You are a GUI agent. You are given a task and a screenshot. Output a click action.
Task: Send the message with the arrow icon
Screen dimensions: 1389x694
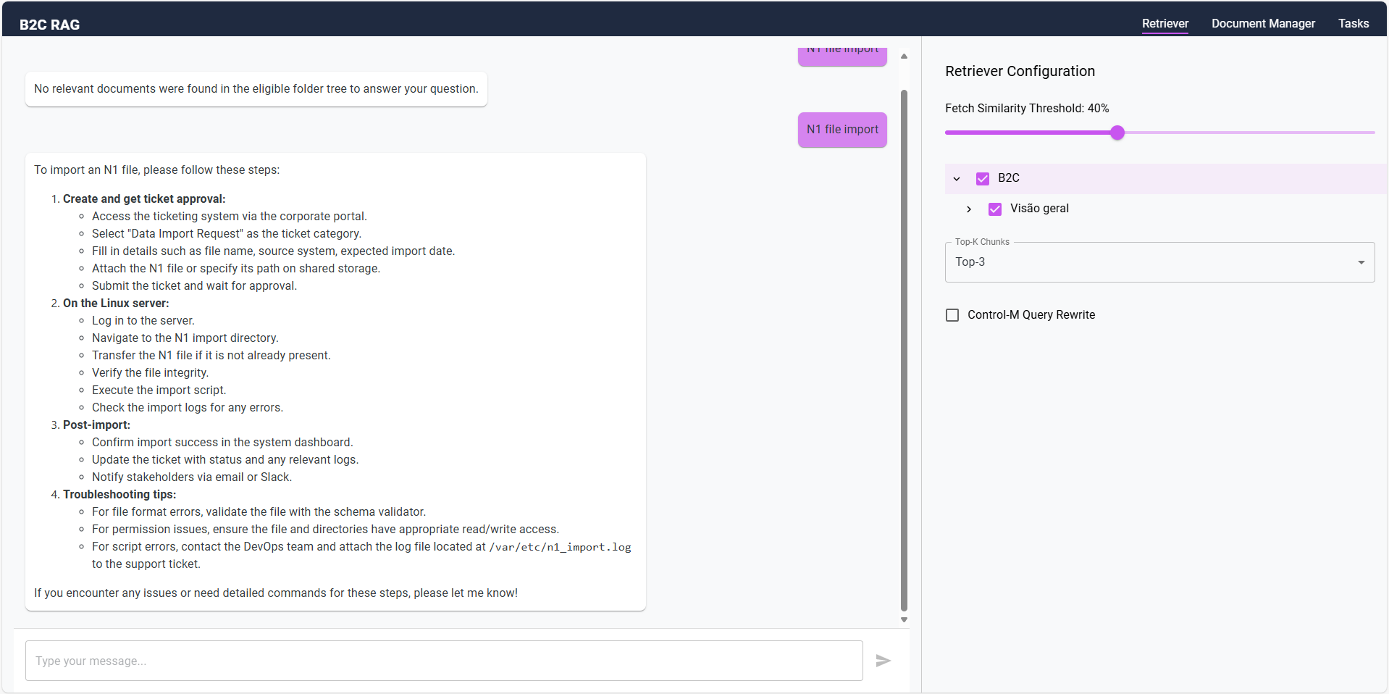click(883, 661)
